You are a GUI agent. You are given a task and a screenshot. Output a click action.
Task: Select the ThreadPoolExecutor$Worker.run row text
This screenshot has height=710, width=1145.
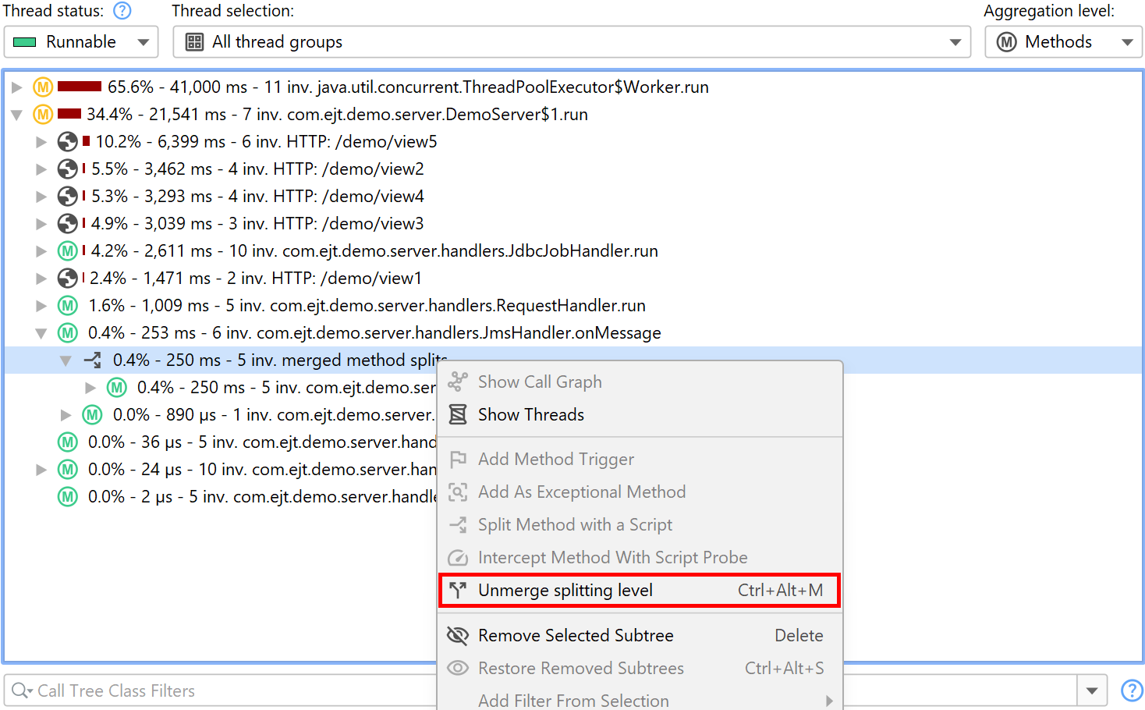pos(408,87)
